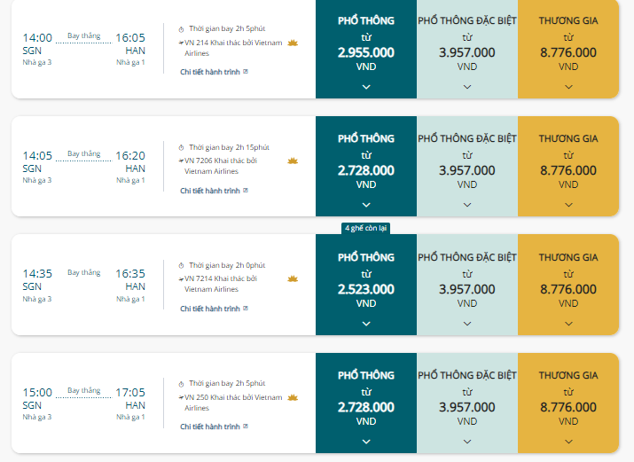Select the Phổ Thông Đặc Biệt fare for the 14:00 flight
This screenshot has height=462, width=634.
(x=467, y=49)
